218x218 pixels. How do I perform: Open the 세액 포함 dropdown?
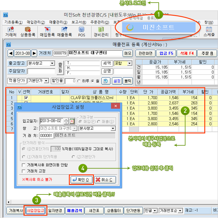pyautogui.click(x=130, y=63)
